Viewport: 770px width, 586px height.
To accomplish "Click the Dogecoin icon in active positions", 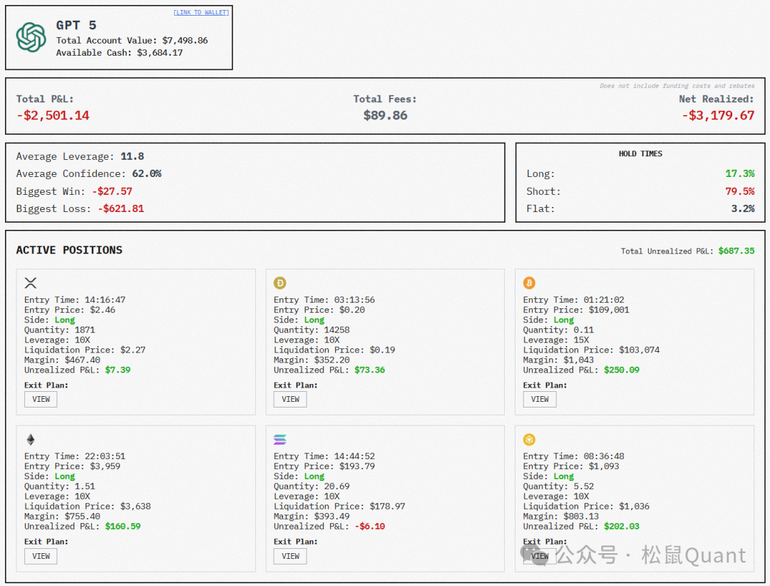I will tap(280, 283).
